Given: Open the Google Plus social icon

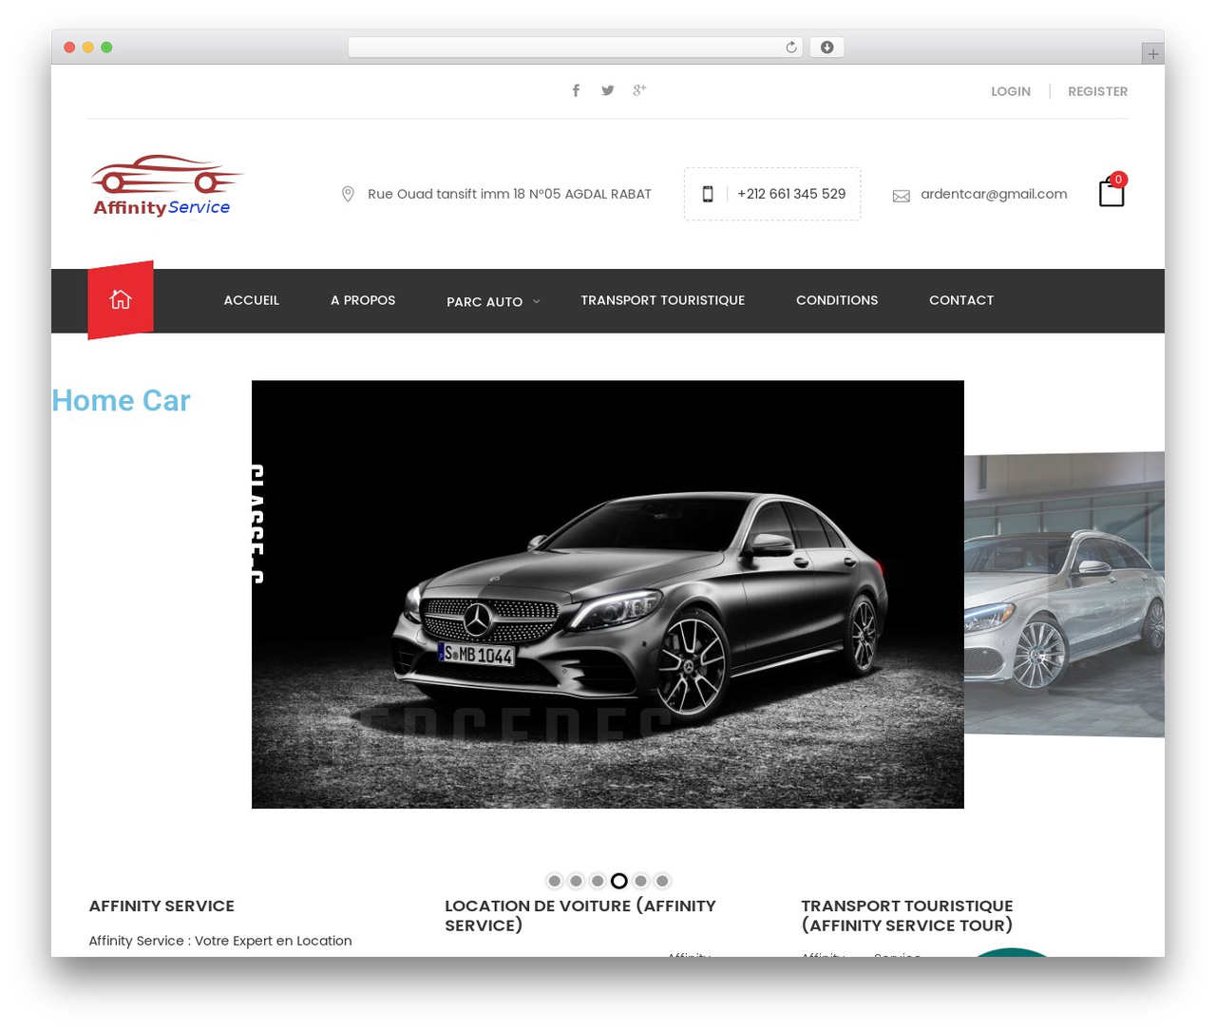Looking at the screenshot, I should click(639, 89).
